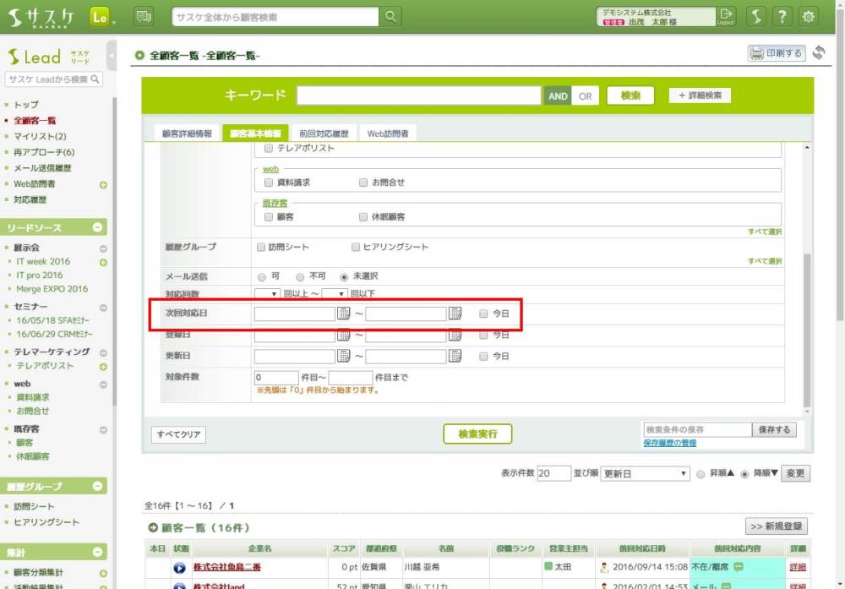Open the message icon beside Le badge
The width and height of the screenshot is (845, 589).
(x=144, y=17)
